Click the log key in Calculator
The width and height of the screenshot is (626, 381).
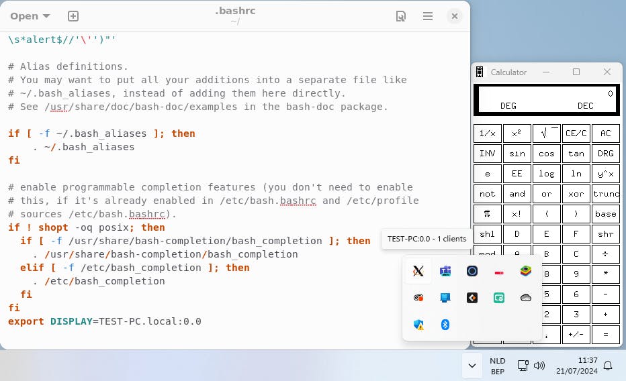point(547,174)
